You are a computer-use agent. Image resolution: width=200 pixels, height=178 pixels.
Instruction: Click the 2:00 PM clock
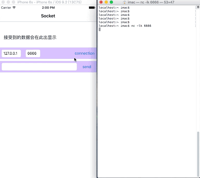pos(48,8)
